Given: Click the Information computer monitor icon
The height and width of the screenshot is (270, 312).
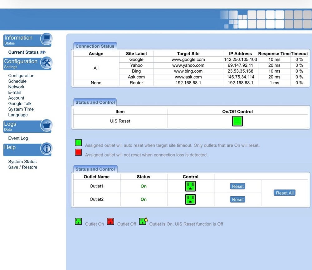Looking at the screenshot, I should coord(46,39).
